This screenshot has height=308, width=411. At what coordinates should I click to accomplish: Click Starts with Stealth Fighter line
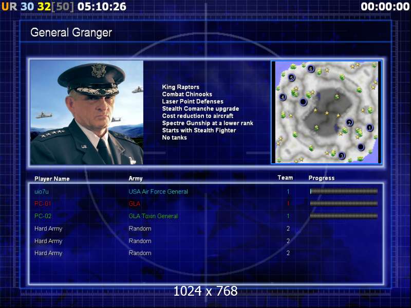pos(199,130)
